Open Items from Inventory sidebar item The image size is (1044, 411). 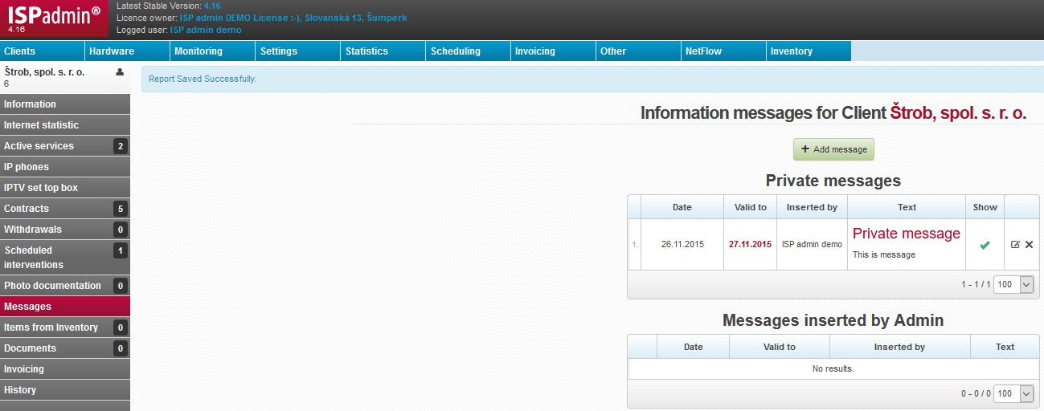[65, 328]
